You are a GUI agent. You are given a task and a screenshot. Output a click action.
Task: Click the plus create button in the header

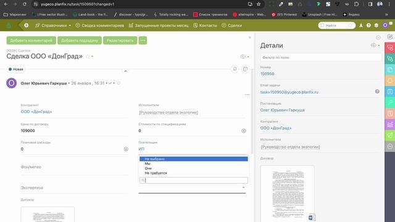click(x=26, y=25)
